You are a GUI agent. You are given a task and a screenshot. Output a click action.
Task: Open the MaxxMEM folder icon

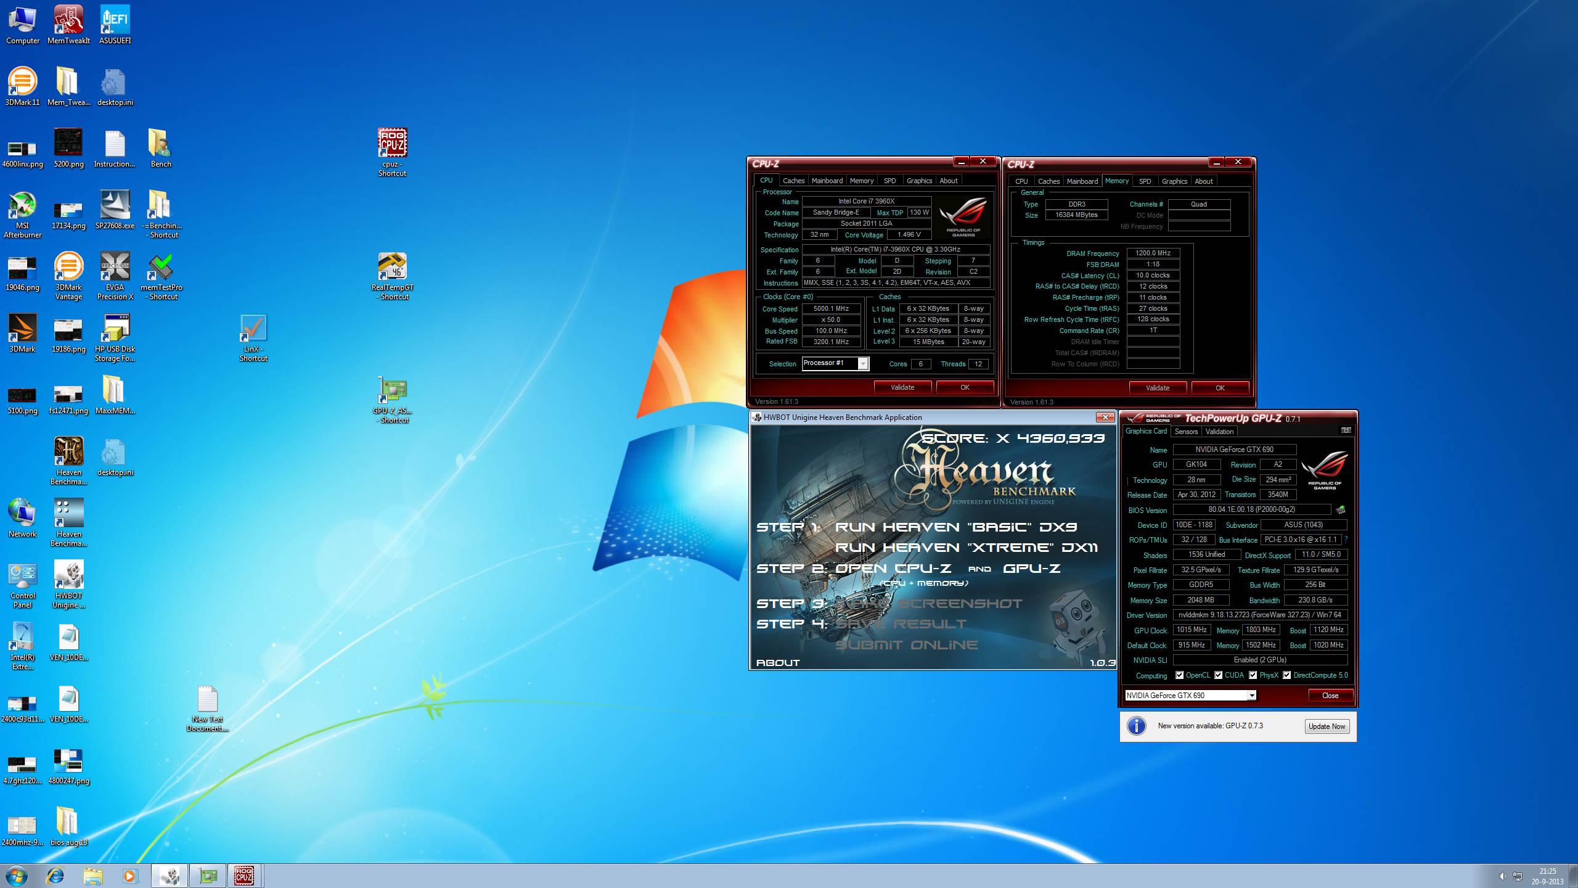coord(115,395)
